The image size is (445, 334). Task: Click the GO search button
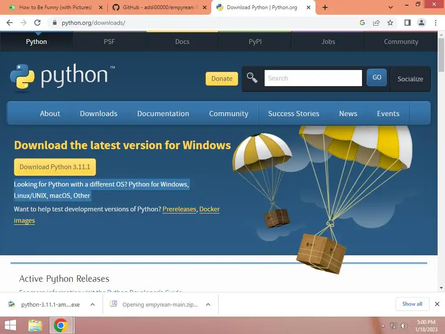point(377,77)
